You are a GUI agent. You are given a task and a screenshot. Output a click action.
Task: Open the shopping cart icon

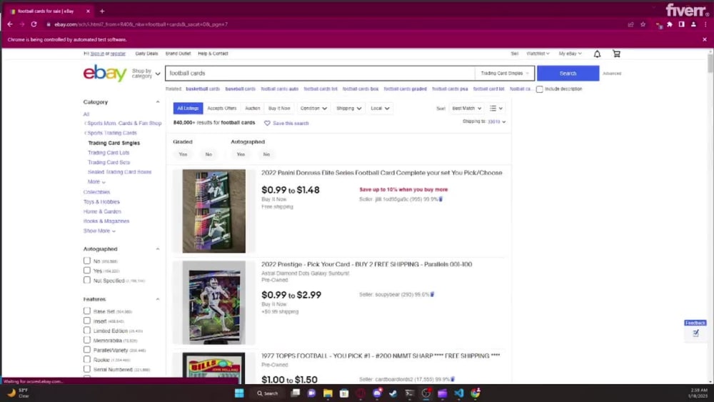tap(617, 54)
